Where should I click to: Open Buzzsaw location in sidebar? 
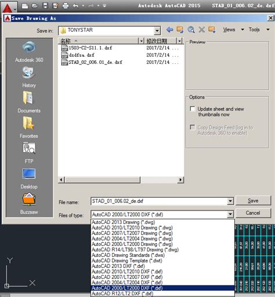coord(29,204)
